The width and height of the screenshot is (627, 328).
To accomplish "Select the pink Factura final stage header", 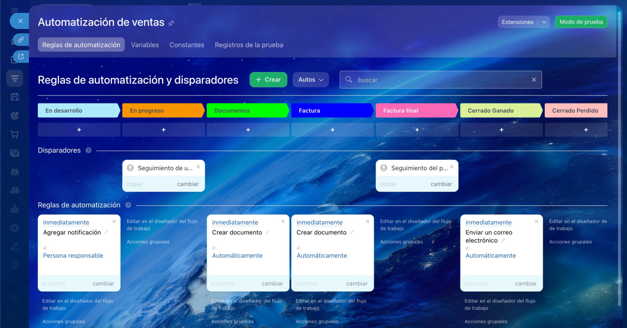I will 417,110.
